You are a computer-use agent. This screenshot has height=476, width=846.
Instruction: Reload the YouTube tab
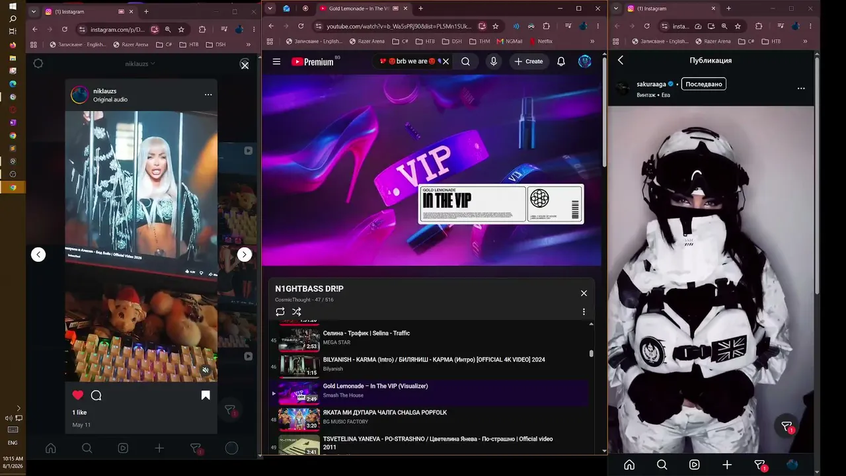click(x=301, y=26)
